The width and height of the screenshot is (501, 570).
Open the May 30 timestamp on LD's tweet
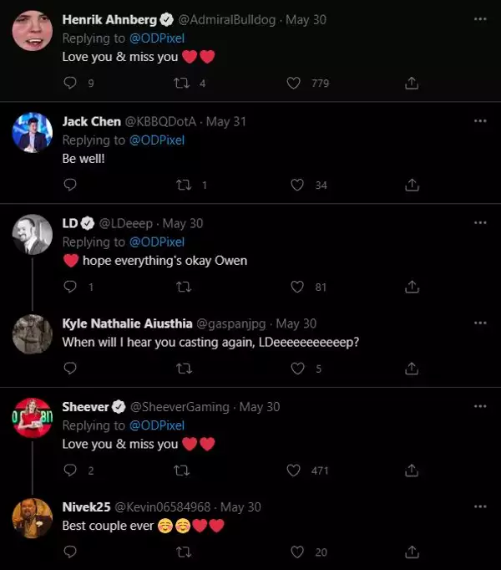point(183,223)
